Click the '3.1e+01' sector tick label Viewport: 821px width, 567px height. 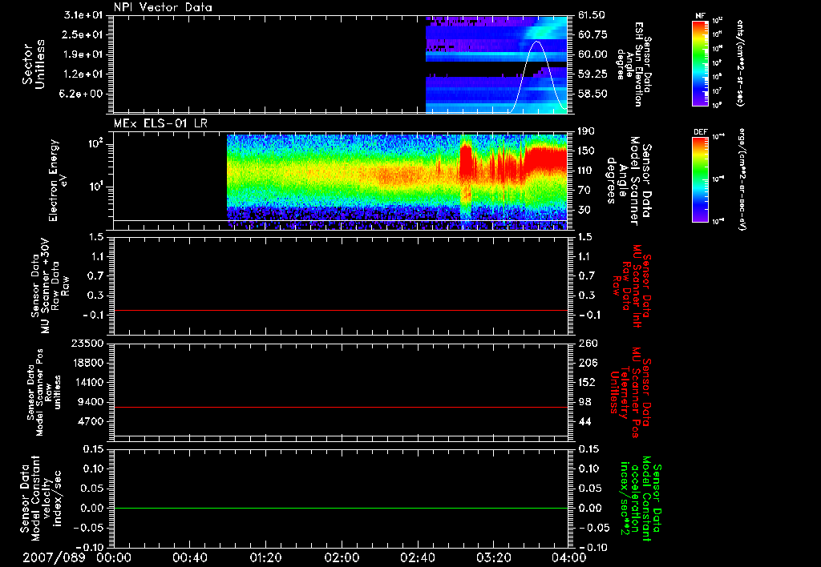83,15
